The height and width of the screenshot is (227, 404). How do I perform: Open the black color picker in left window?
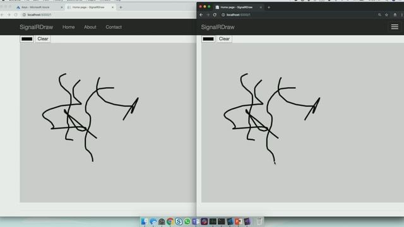(27, 39)
